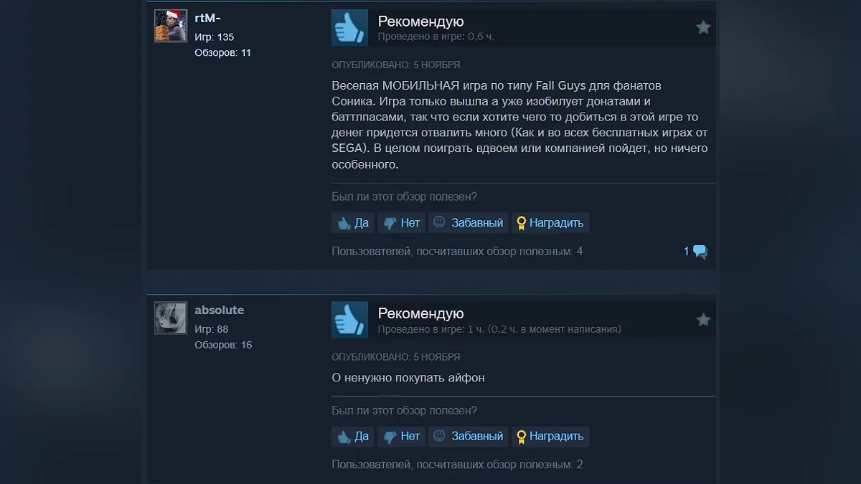861x484 pixels.
Task: Open absolute user avatar
Action: point(171,318)
